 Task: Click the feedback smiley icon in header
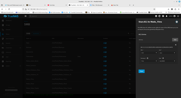(x=156, y=16)
